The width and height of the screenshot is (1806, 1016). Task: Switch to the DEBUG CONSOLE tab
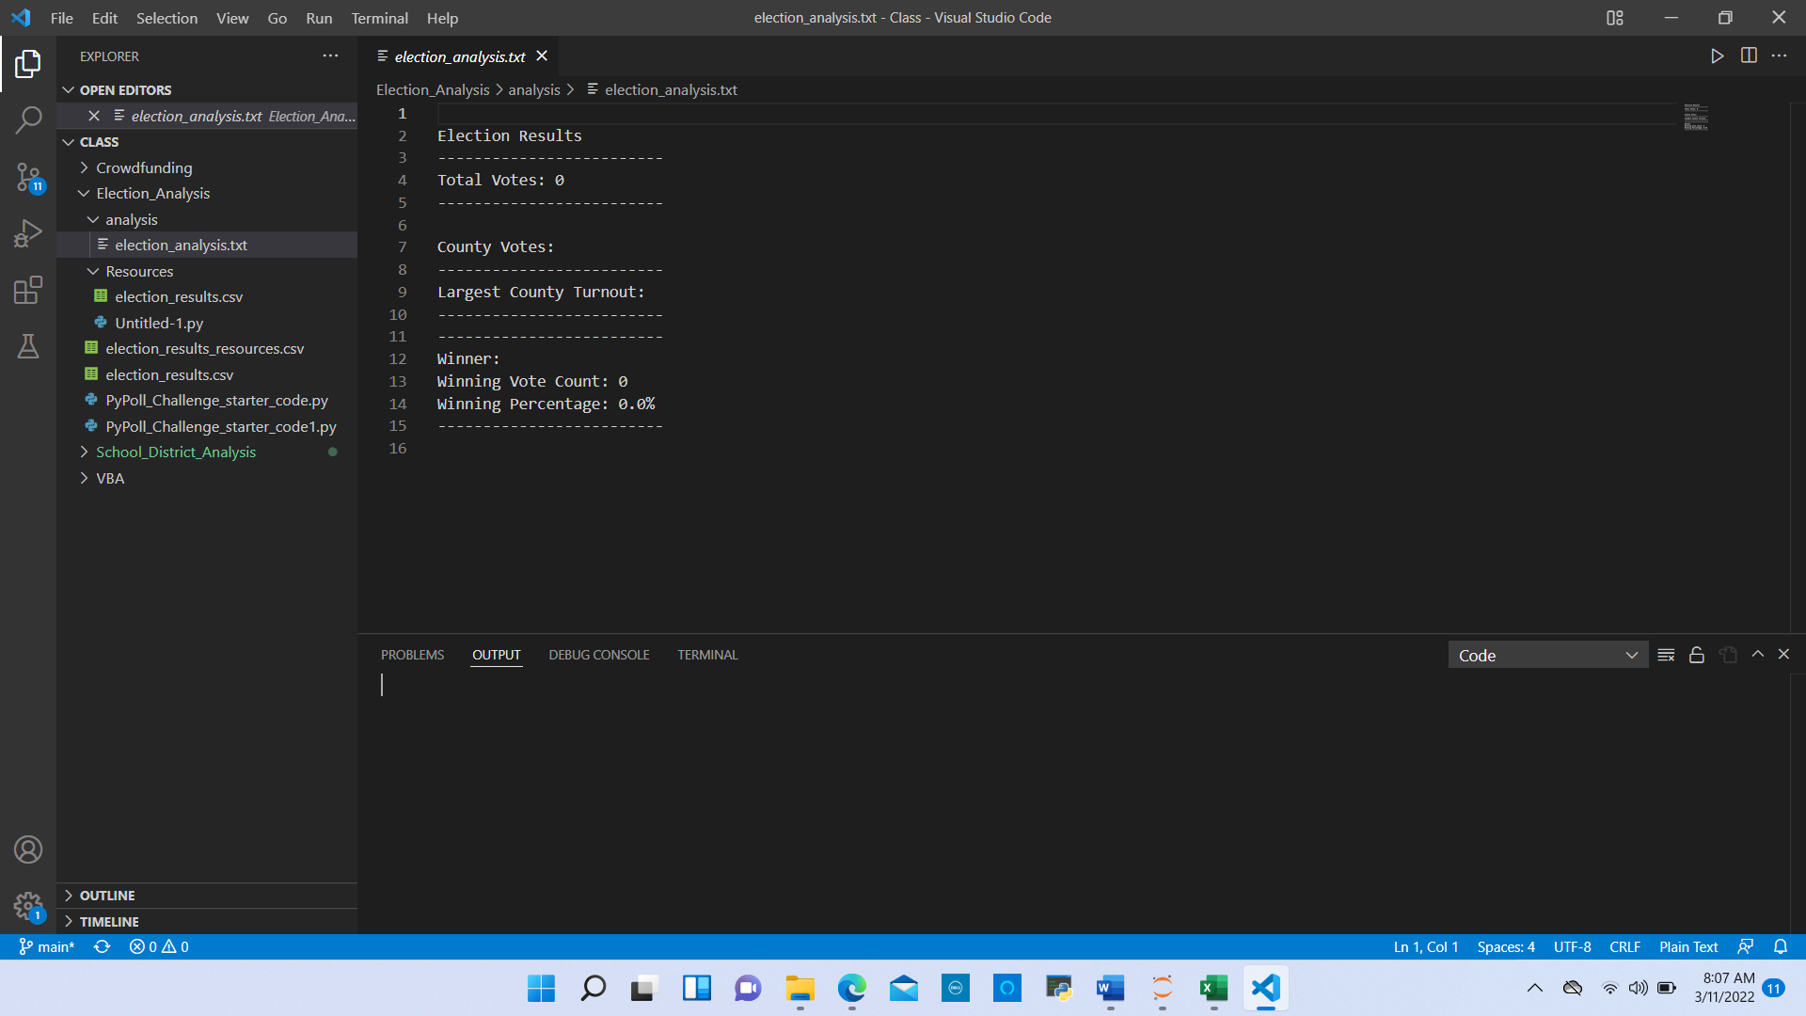pos(598,654)
